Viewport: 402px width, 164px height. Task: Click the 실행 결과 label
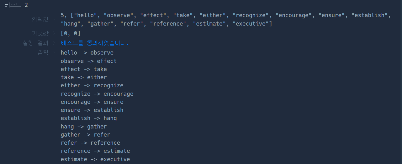click(35, 43)
